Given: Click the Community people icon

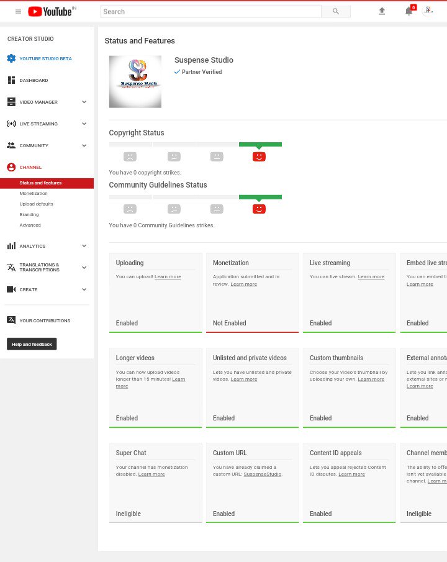Looking at the screenshot, I should click(x=11, y=145).
